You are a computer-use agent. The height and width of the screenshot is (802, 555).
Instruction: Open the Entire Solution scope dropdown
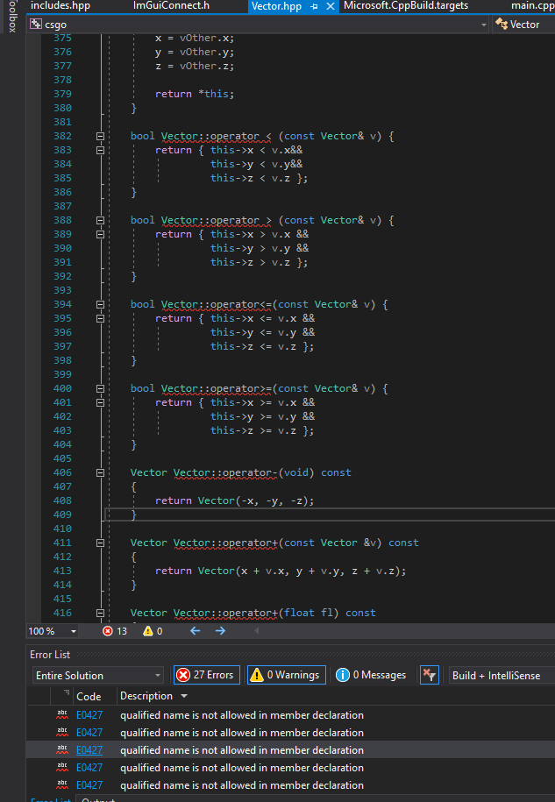click(98, 675)
